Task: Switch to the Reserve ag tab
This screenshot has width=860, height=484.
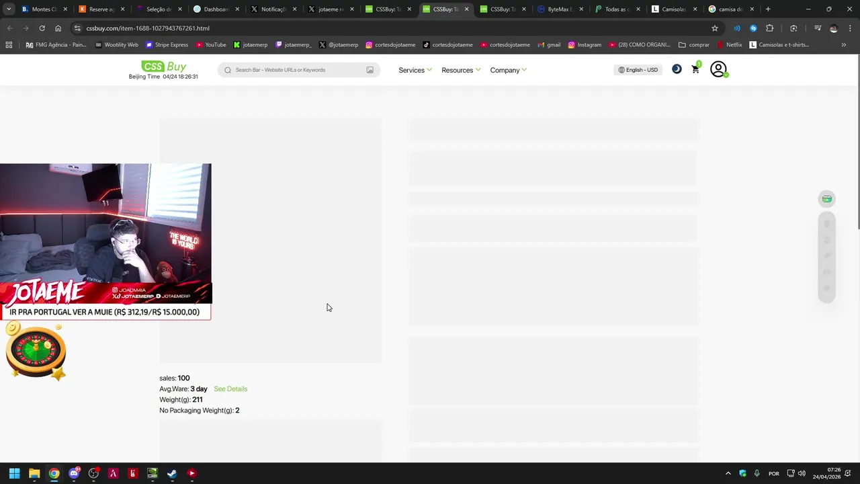Action: pos(101,9)
